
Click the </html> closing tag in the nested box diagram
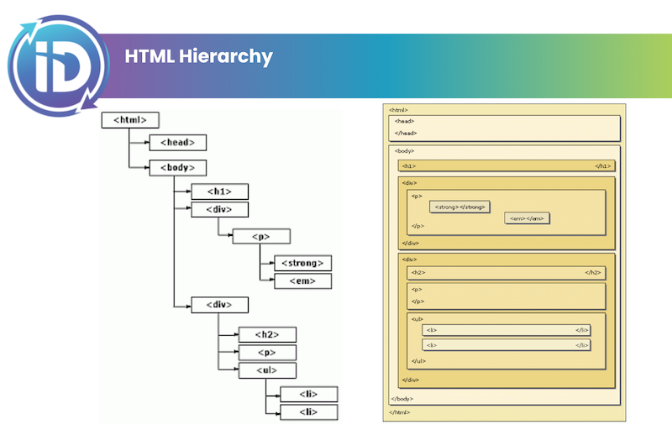click(x=400, y=412)
